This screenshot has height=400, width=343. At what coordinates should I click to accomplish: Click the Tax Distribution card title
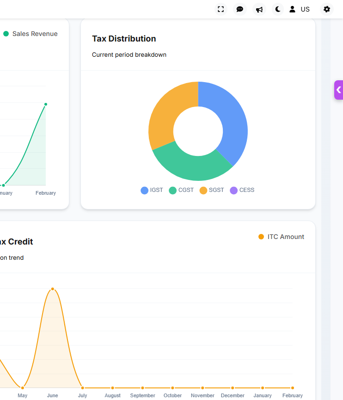pyautogui.click(x=124, y=39)
